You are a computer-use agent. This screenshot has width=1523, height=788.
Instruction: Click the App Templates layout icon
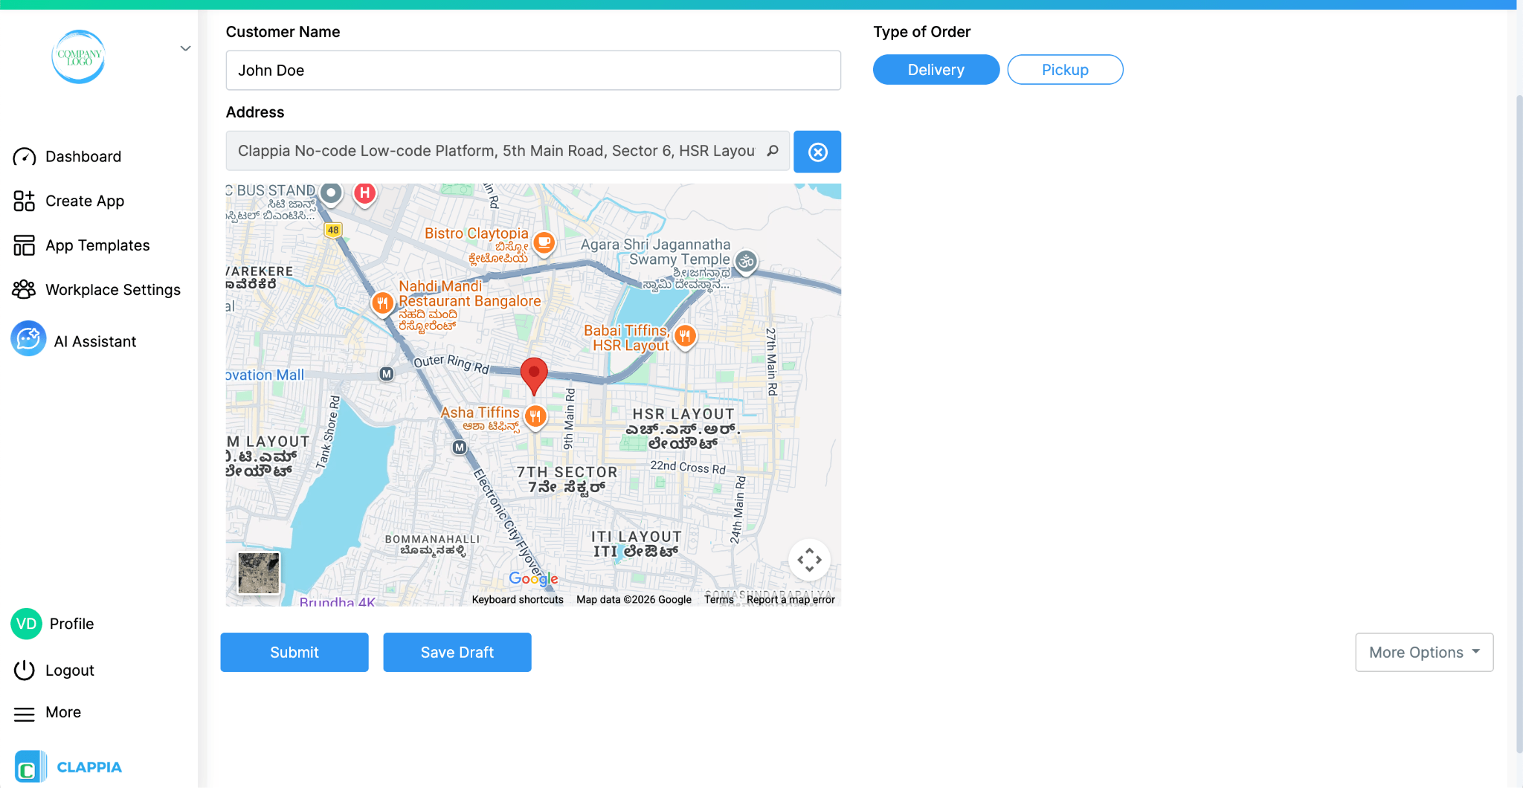(25, 245)
